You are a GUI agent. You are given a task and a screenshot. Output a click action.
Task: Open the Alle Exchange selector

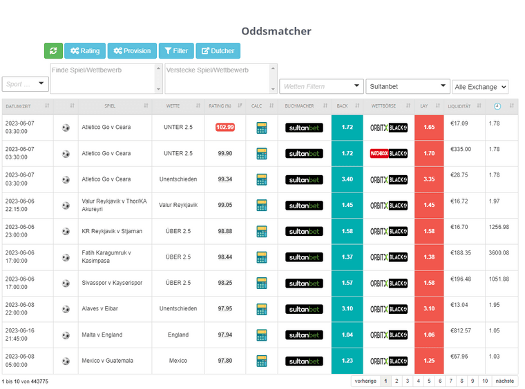[480, 87]
